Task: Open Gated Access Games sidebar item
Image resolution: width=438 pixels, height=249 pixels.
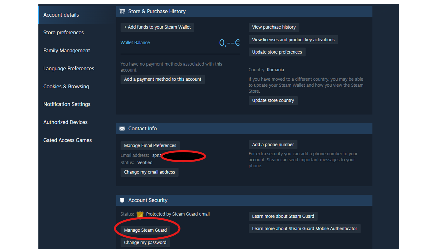Action: pyautogui.click(x=67, y=140)
